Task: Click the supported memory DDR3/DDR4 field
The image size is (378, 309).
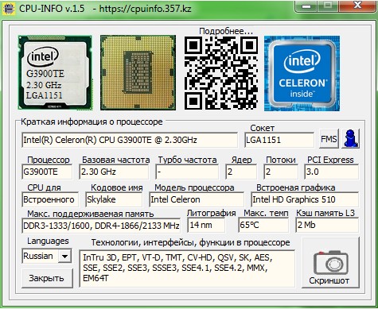Action: tap(101, 226)
